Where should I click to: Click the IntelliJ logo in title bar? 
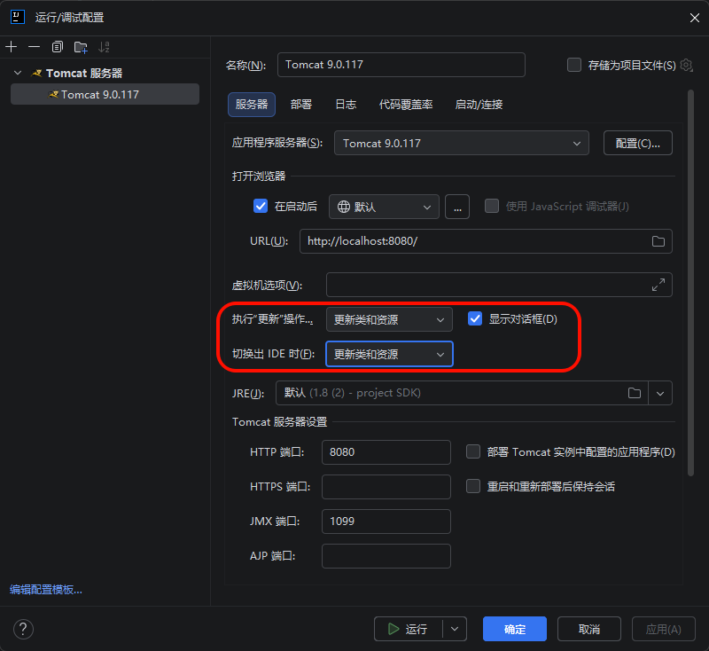coord(17,17)
